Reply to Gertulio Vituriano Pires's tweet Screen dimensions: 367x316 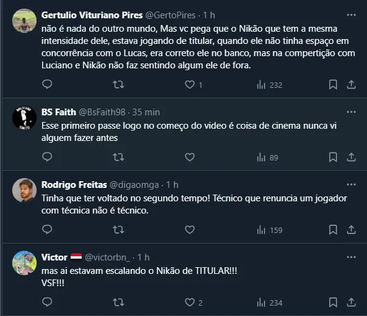coord(48,85)
